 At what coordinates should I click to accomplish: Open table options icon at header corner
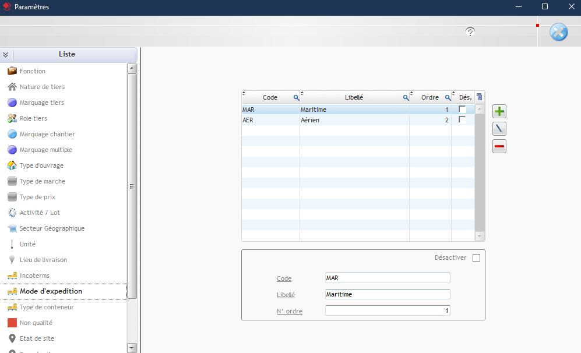coord(480,97)
